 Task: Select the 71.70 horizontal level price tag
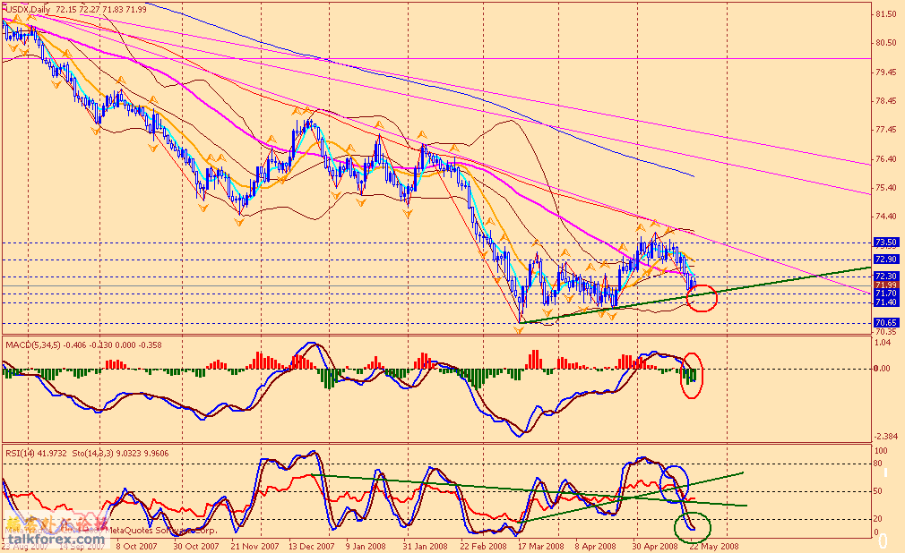click(x=885, y=294)
